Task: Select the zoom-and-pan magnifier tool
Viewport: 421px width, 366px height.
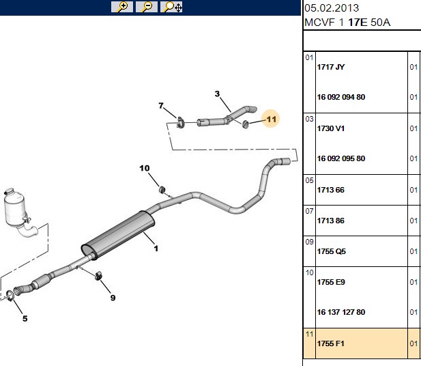Action: pyautogui.click(x=171, y=7)
